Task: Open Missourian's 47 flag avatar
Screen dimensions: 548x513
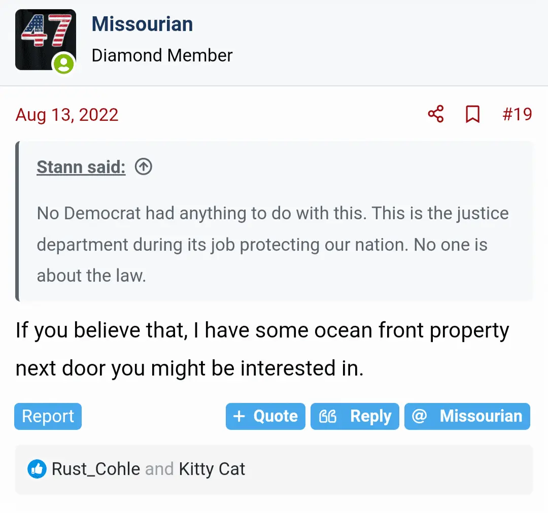Action: tap(45, 40)
